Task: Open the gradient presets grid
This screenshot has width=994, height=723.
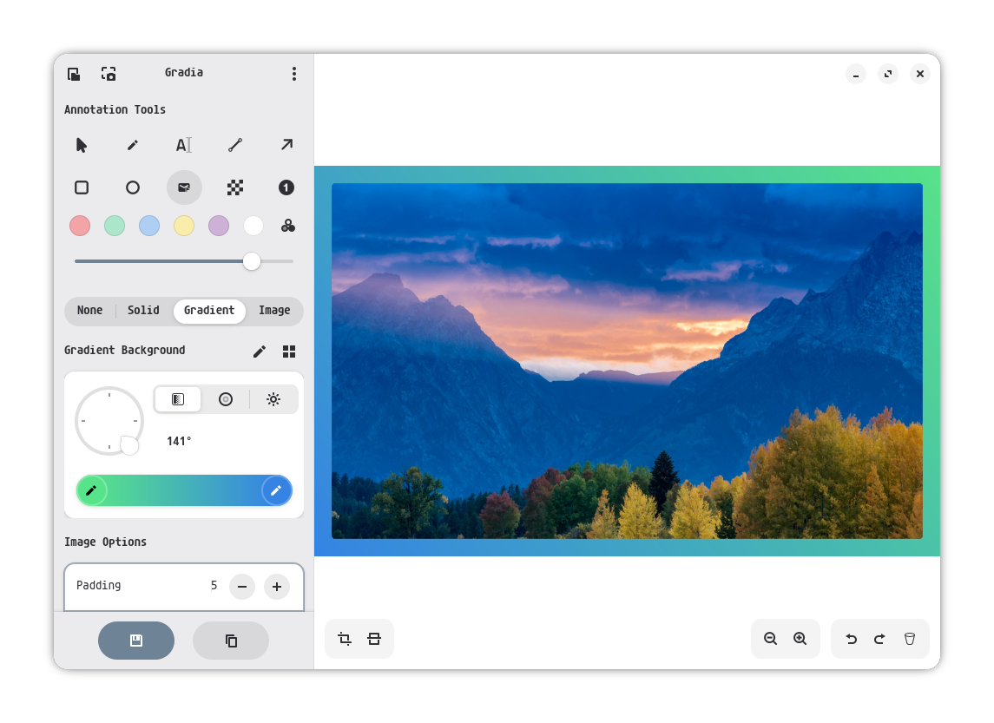Action: [x=289, y=352]
